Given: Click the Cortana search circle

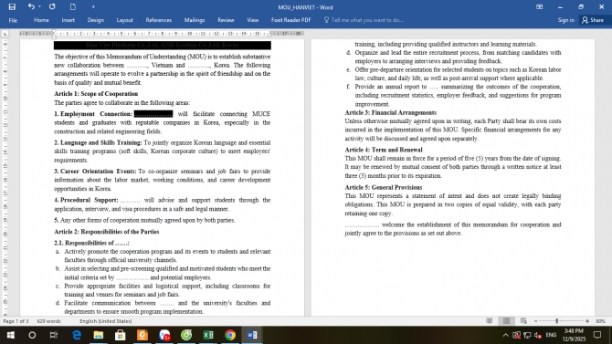Looking at the screenshot, I should coord(32,335).
